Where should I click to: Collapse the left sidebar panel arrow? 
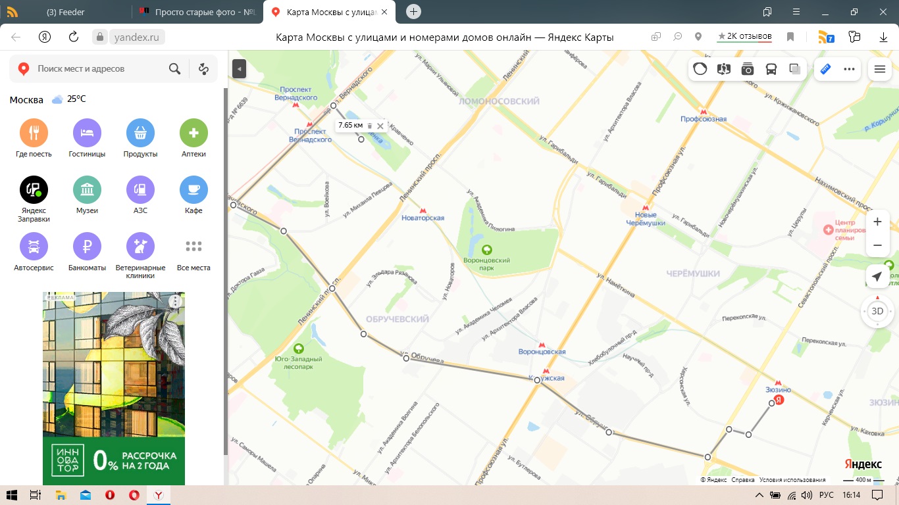pos(239,68)
